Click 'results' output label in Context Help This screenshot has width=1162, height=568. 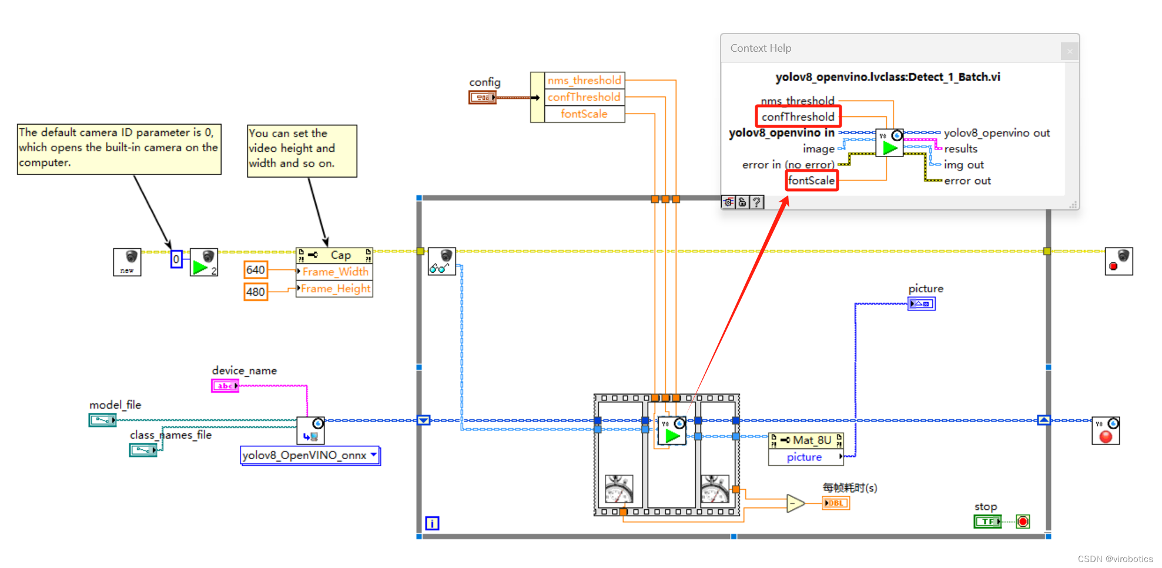pyautogui.click(x=961, y=149)
